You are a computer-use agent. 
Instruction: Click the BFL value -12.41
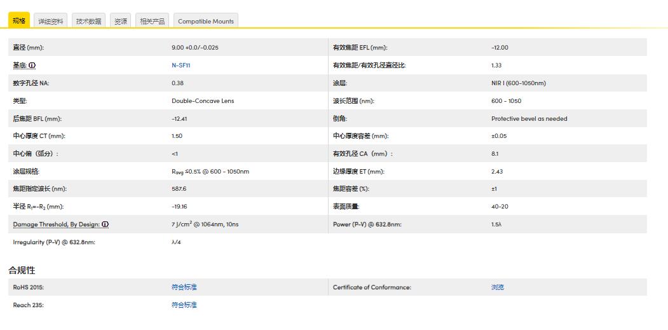tap(179, 119)
